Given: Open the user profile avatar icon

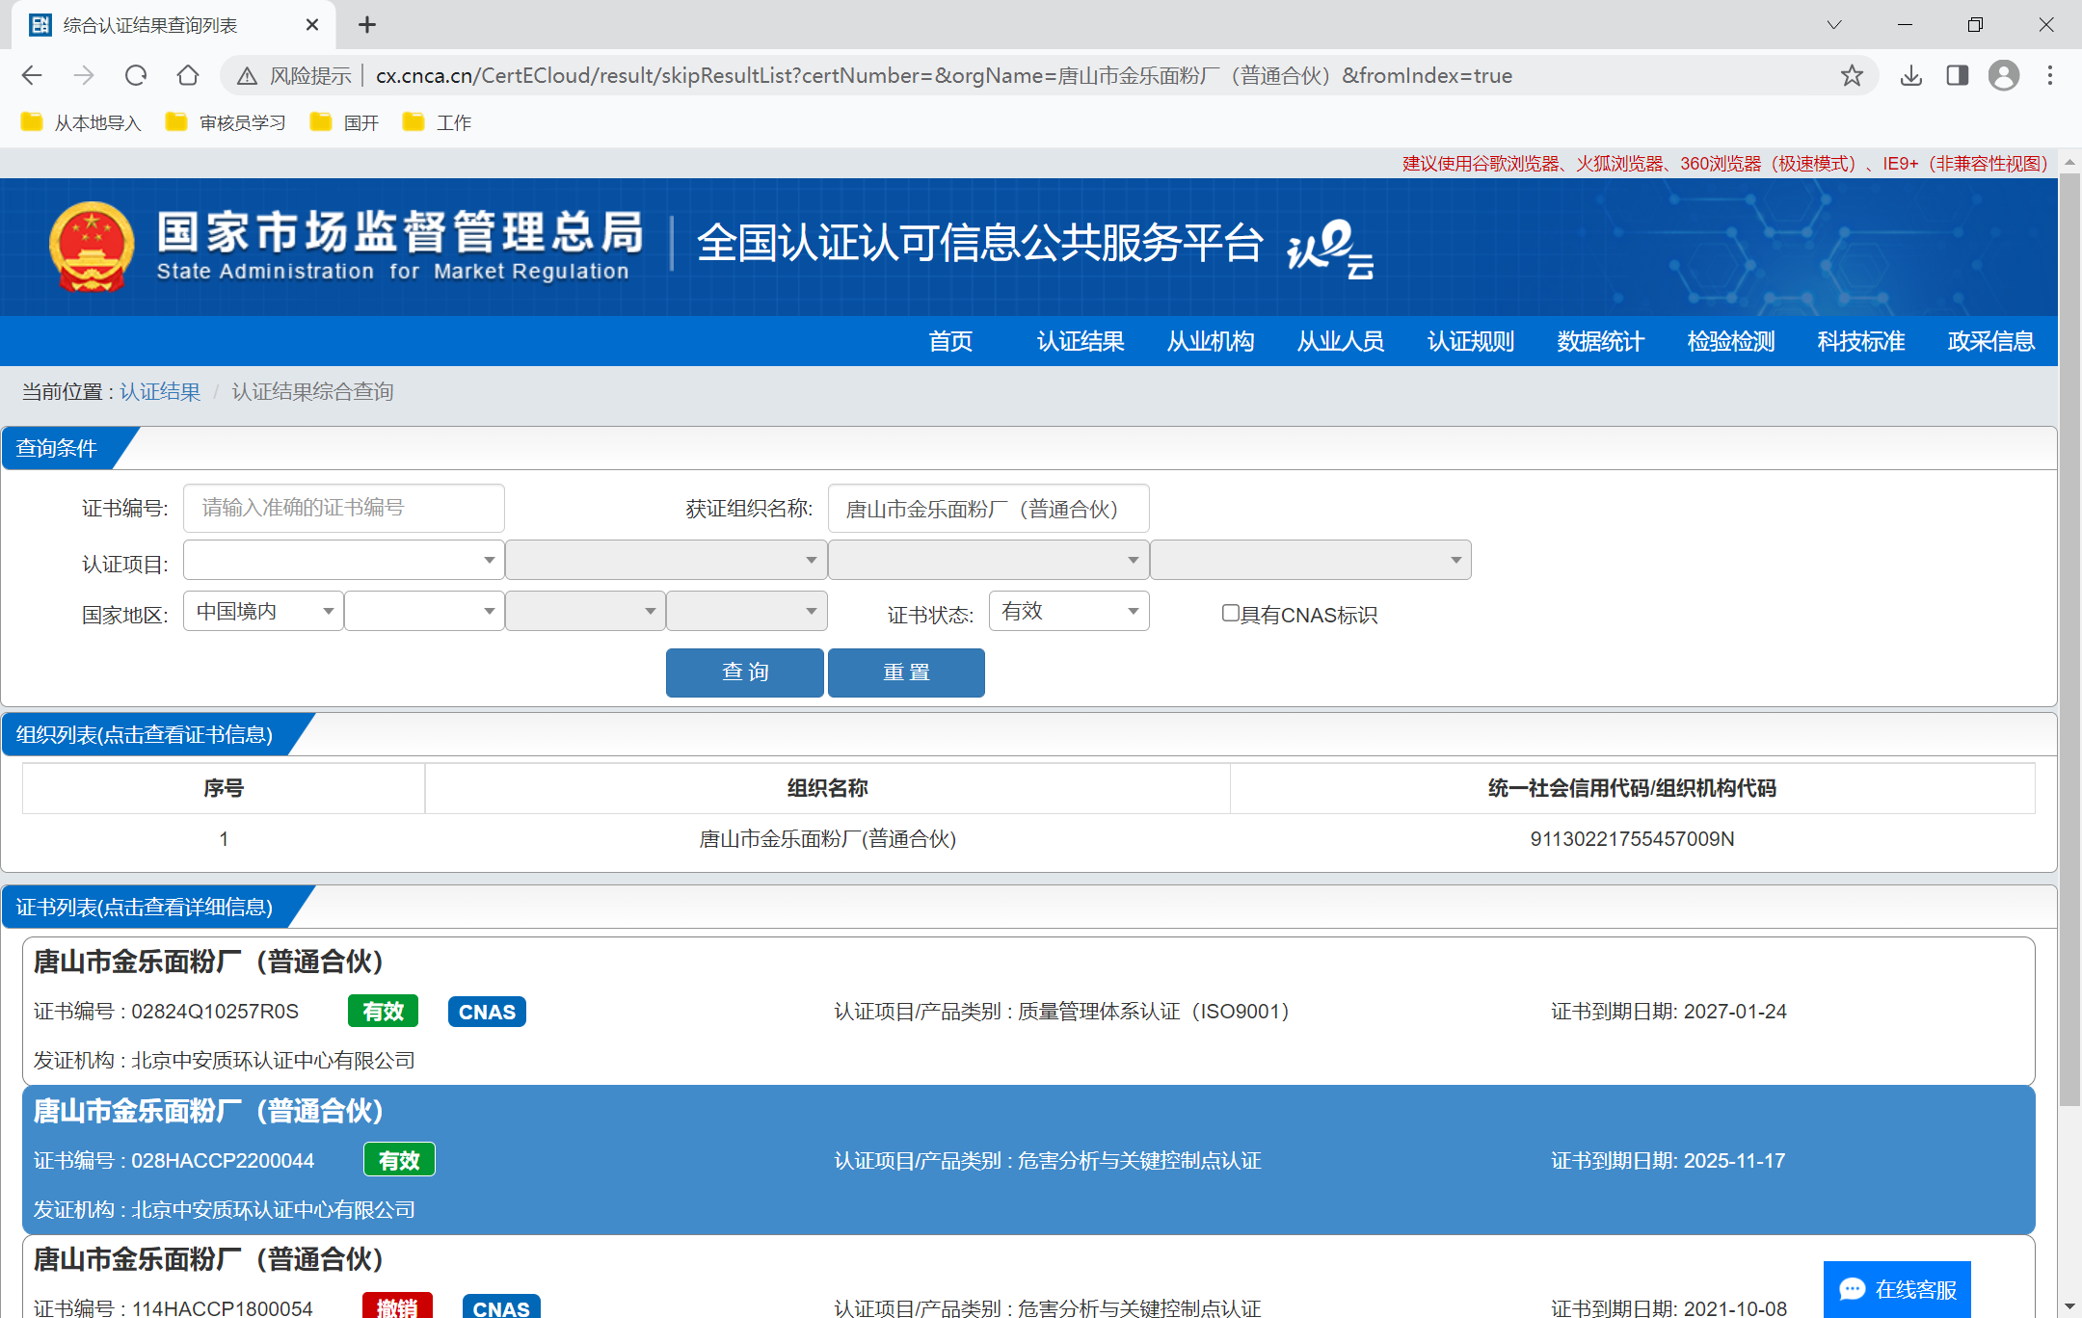Looking at the screenshot, I should [2003, 75].
